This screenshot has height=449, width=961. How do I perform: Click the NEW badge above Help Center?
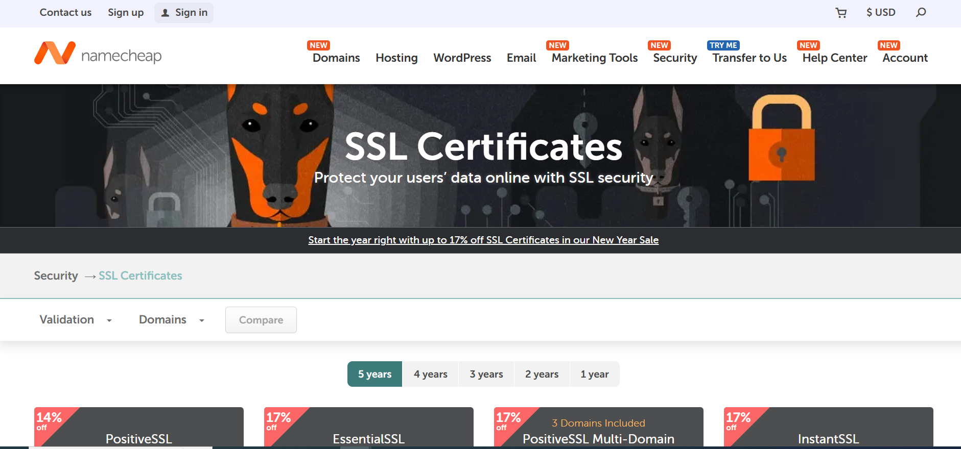(x=808, y=45)
